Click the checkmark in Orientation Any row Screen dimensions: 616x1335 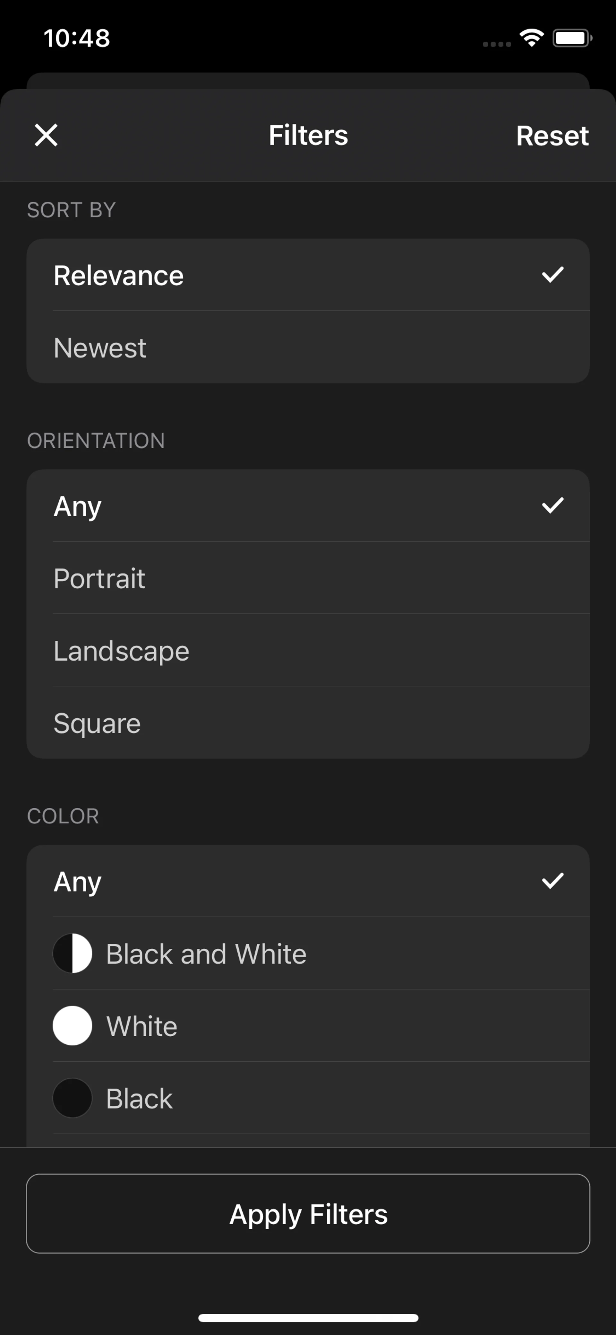pos(552,505)
